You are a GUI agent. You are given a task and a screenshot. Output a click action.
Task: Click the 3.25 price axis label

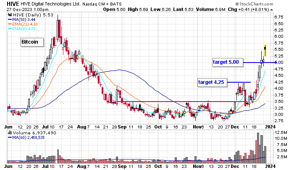(x=279, y=108)
